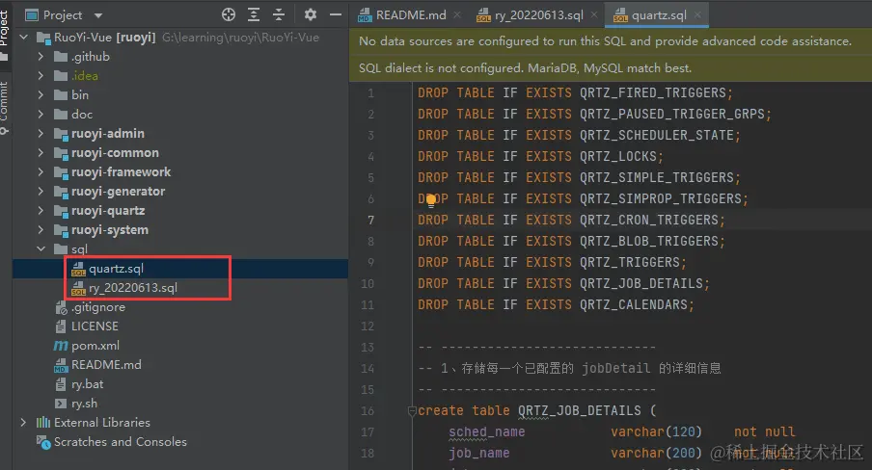872x470 pixels.
Task: Click the Collapse All icon in Project toolbar
Action: tap(279, 15)
